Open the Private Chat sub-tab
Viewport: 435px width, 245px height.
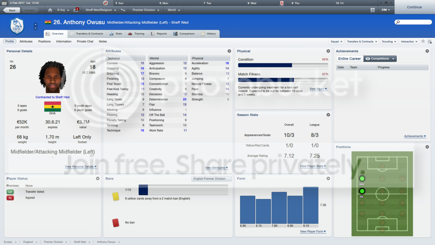click(x=85, y=41)
